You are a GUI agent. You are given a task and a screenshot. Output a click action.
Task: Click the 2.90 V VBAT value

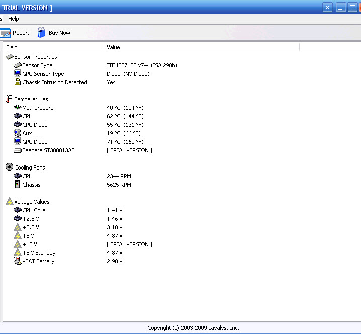click(x=115, y=261)
